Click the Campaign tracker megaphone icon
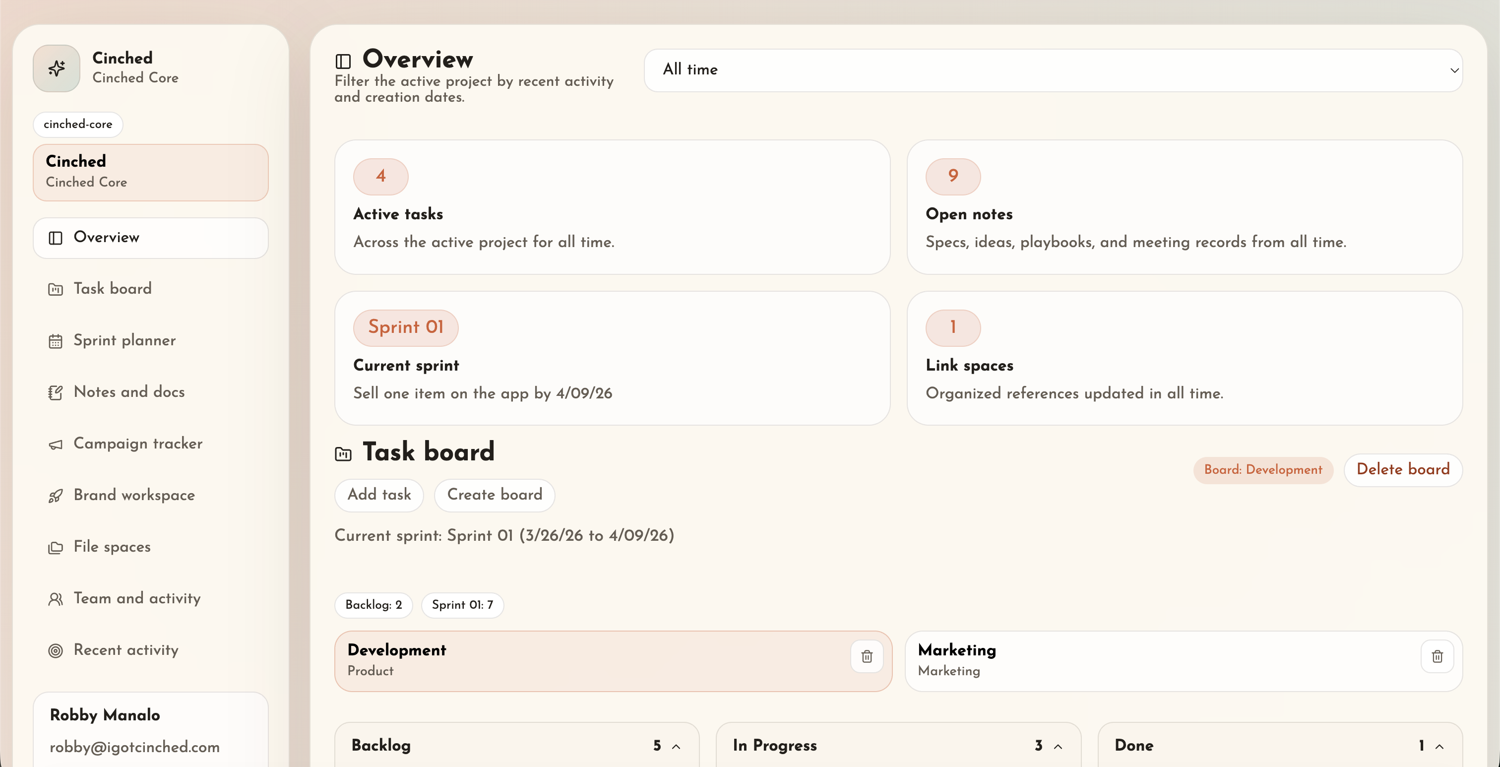This screenshot has height=767, width=1500. point(56,445)
